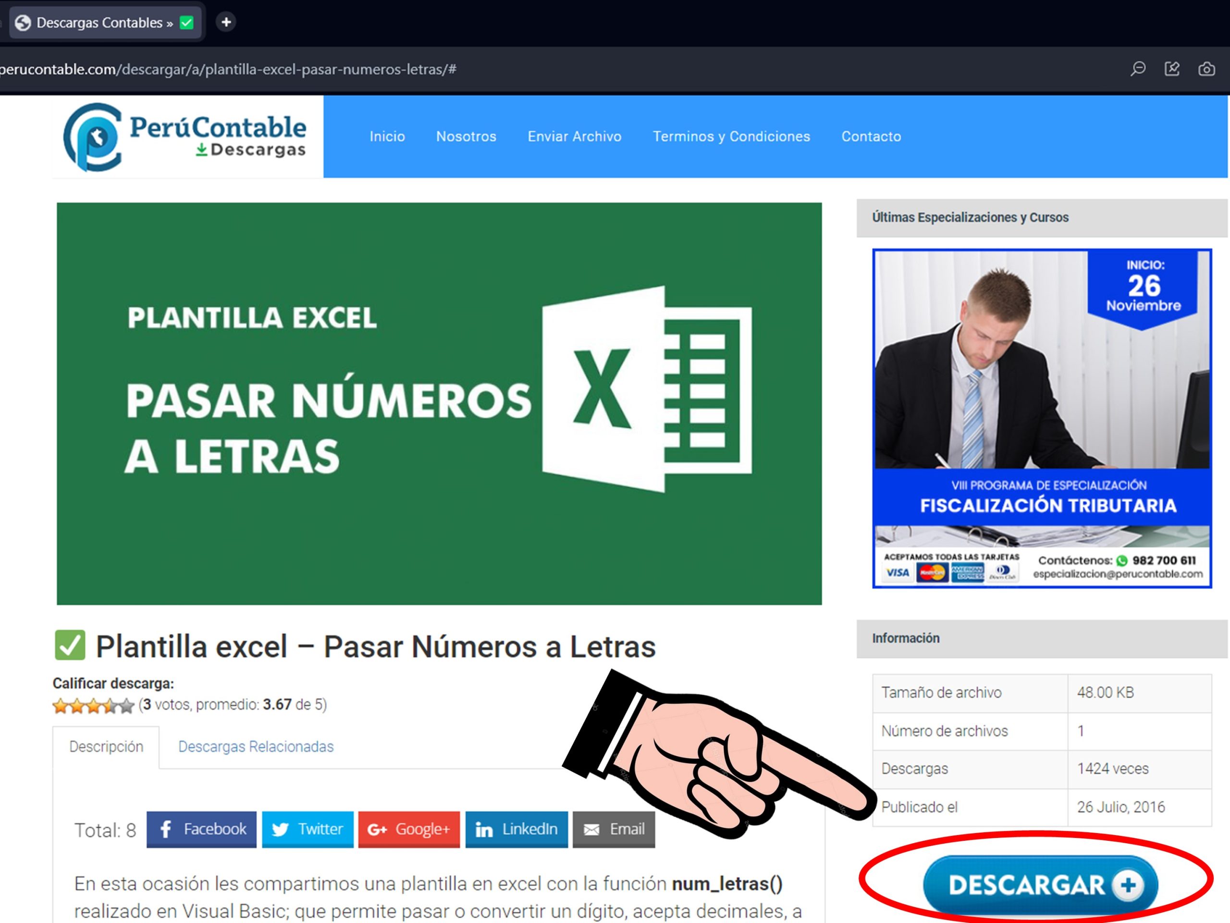The height and width of the screenshot is (923, 1230).
Task: Go to the Contacto page
Action: coord(871,137)
